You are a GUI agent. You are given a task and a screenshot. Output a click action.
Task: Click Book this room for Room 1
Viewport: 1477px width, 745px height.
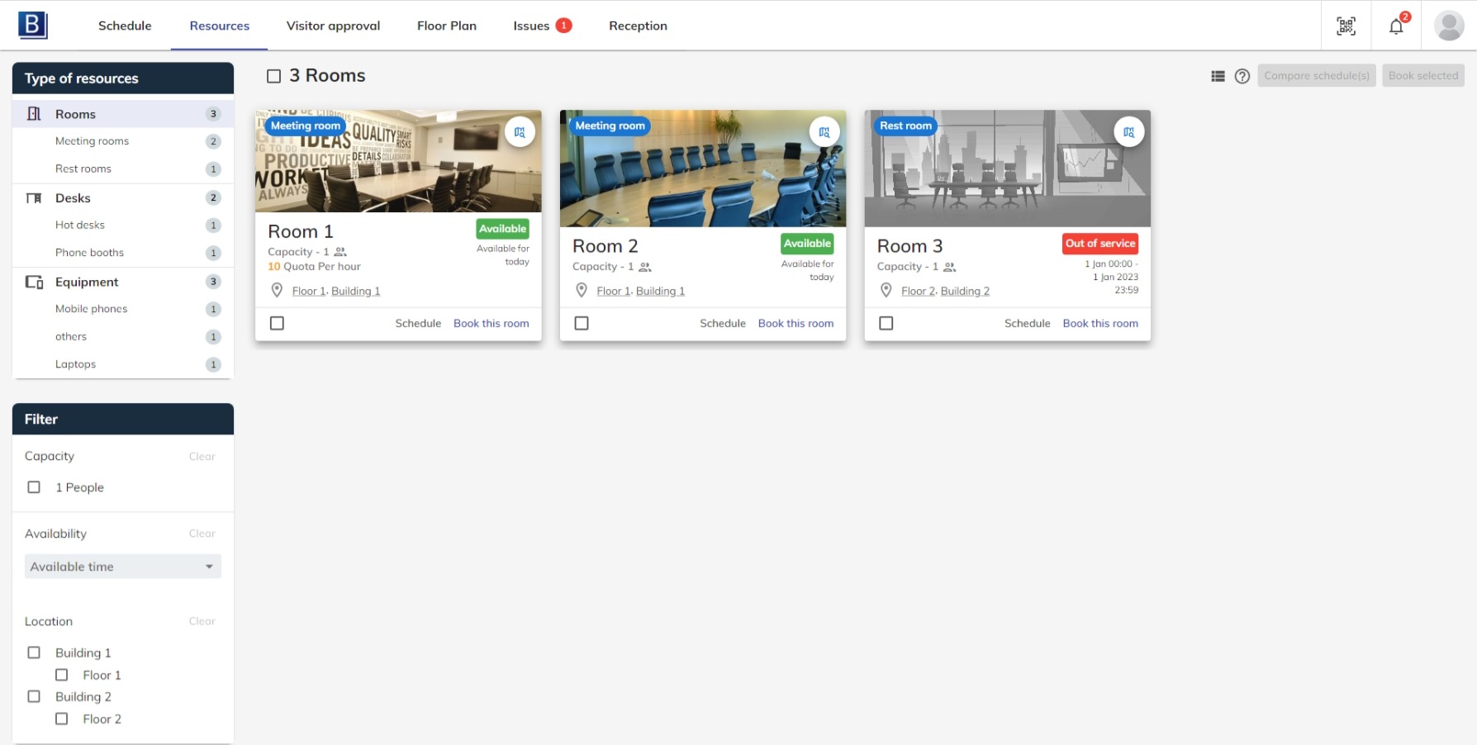pyautogui.click(x=491, y=323)
